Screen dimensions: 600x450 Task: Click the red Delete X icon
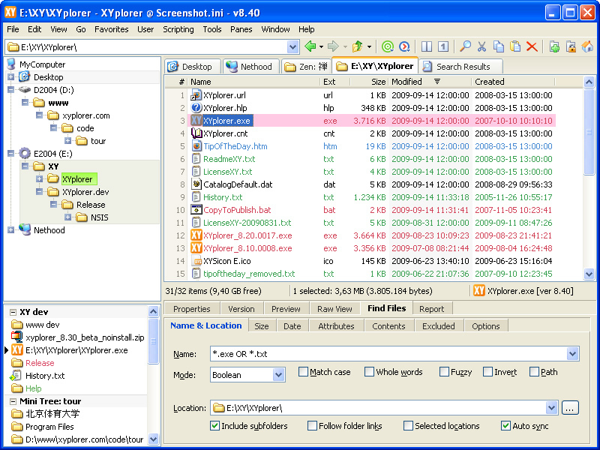pos(532,46)
